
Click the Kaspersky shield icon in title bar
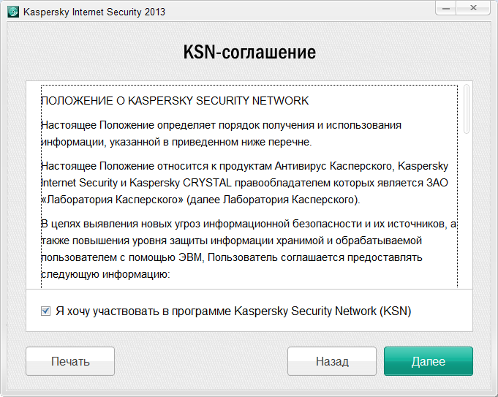(x=12, y=12)
